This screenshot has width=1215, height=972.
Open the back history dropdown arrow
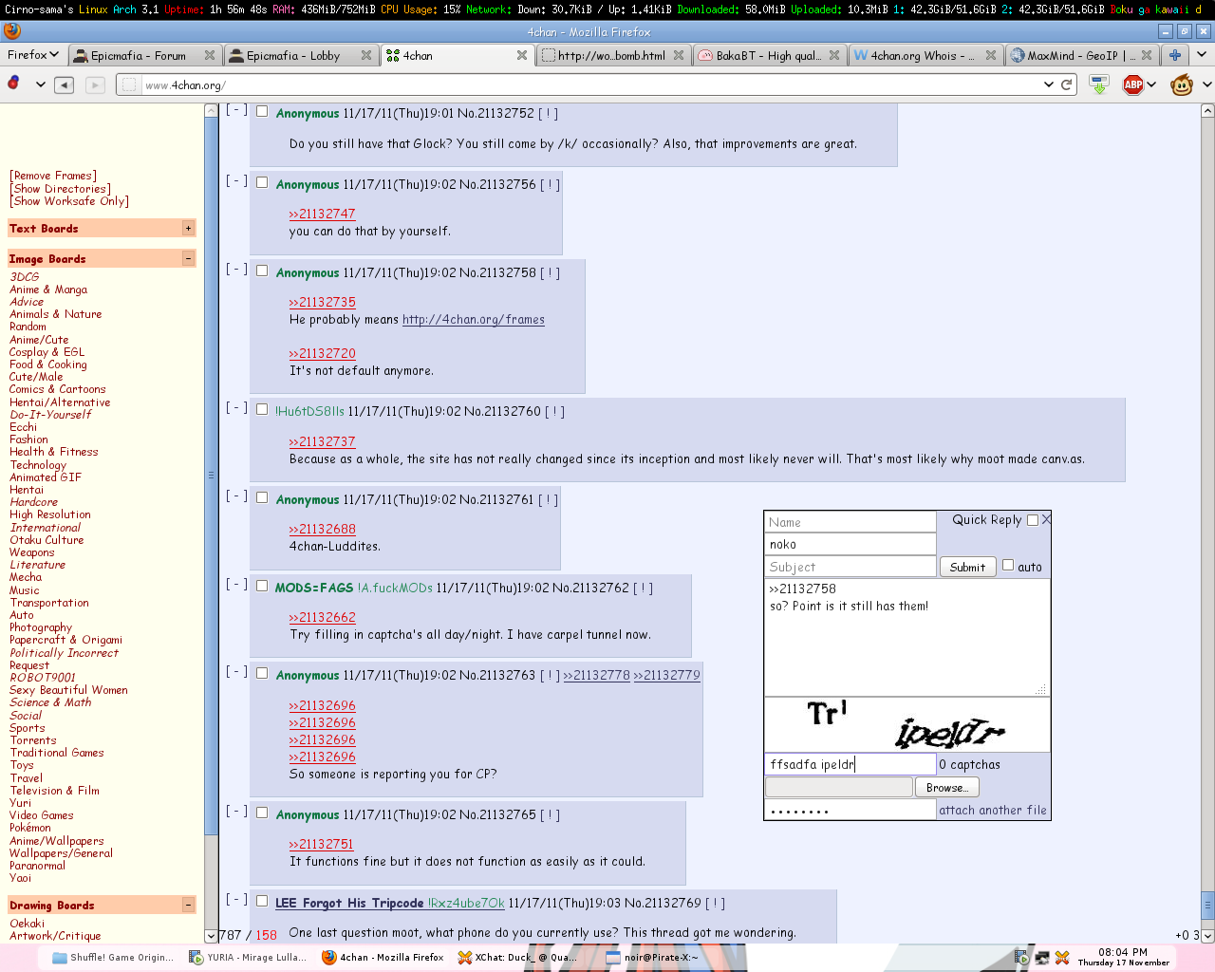tap(41, 84)
